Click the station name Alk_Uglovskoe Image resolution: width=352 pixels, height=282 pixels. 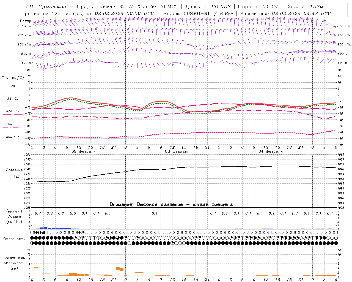46,7
